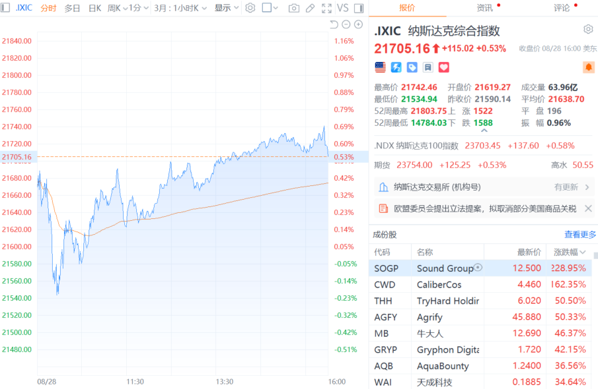
Task: Click the 成交量 63.96亿 volume value
Action: [x=563, y=88]
